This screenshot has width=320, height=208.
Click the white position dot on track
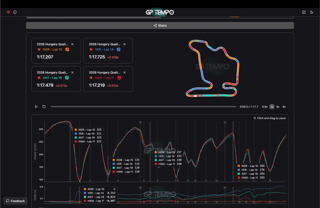pyautogui.click(x=195, y=96)
